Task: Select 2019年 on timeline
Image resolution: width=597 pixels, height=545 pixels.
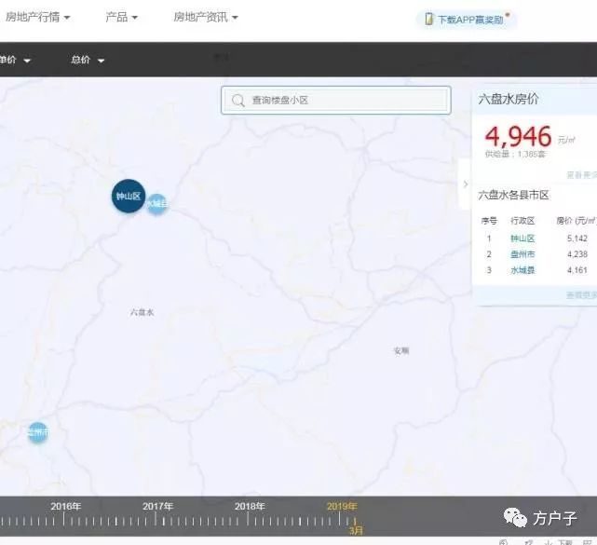Action: tap(342, 507)
